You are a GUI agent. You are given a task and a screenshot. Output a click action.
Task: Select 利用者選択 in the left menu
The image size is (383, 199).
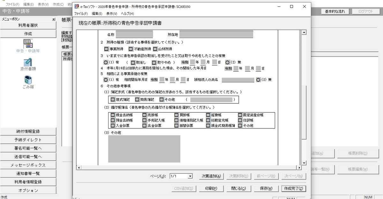[x=28, y=25]
